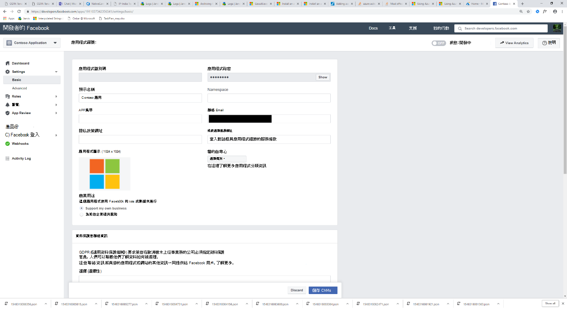
Task: Open 我的行動 in the top navigation
Action: coord(441,28)
